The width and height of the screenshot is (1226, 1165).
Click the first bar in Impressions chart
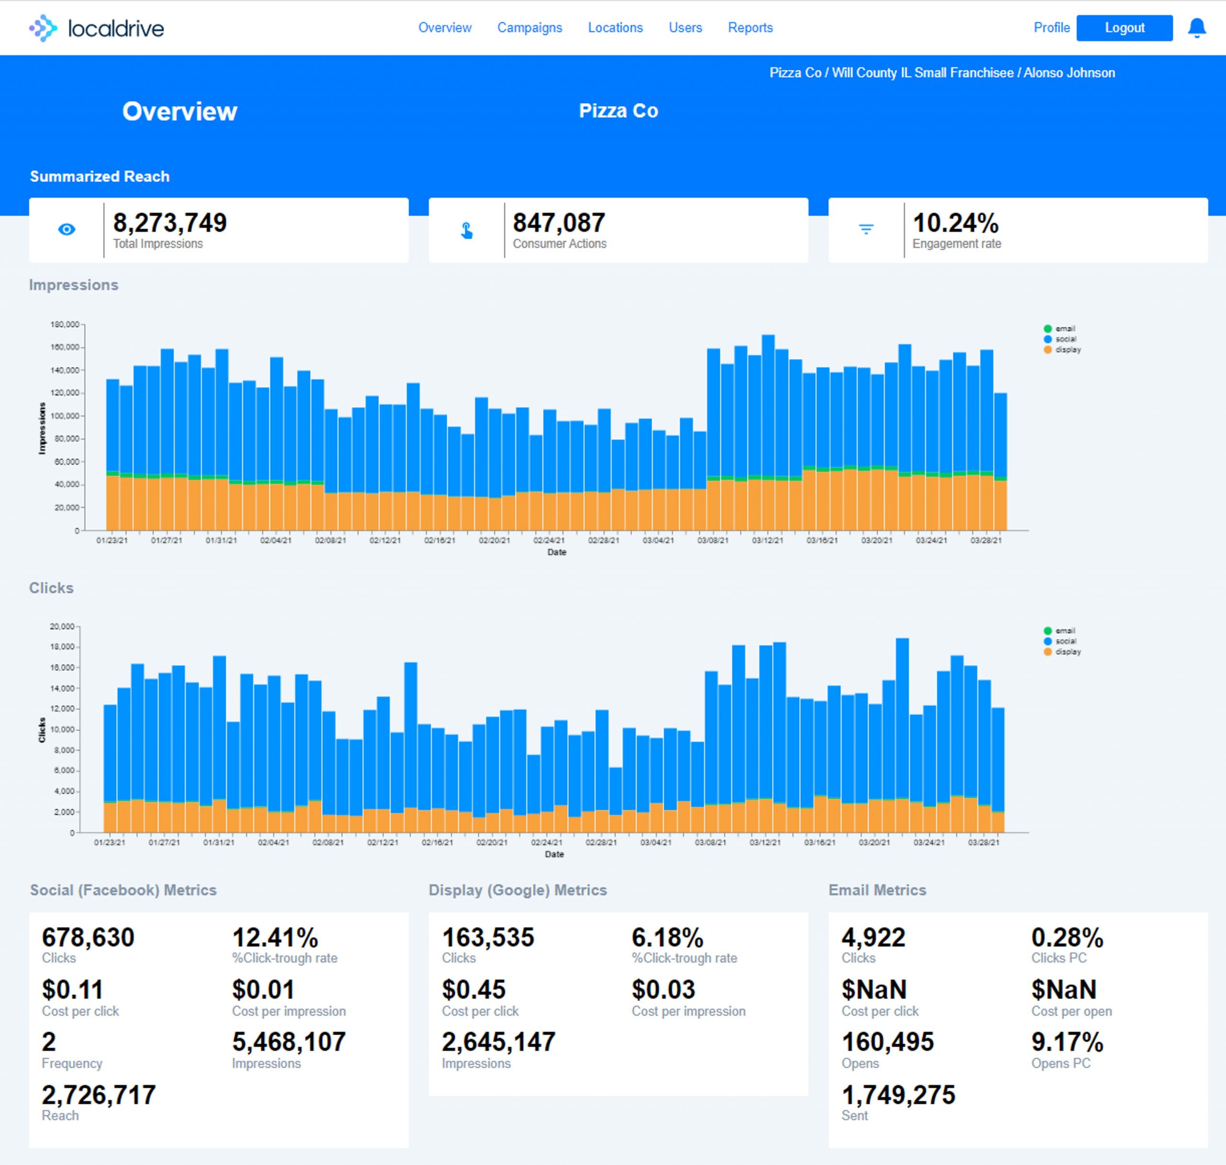click(113, 455)
